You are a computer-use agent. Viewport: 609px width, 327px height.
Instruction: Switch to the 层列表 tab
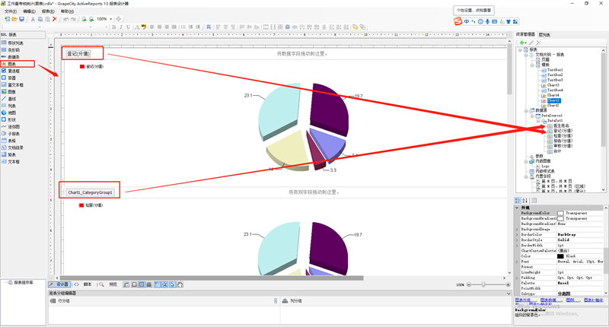544,35
